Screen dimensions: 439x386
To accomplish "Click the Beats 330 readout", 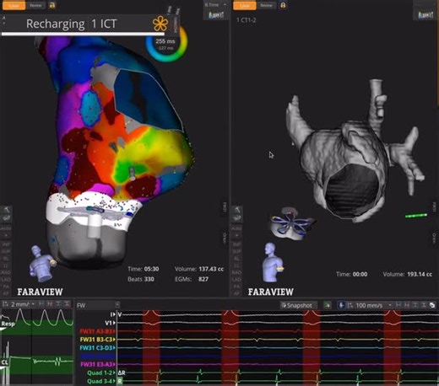I will click(141, 279).
